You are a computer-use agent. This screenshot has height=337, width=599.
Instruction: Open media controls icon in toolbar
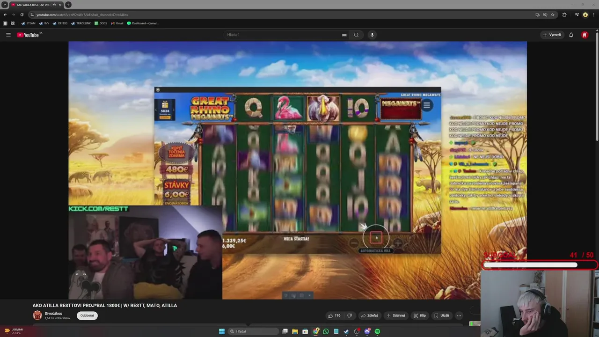tap(577, 15)
